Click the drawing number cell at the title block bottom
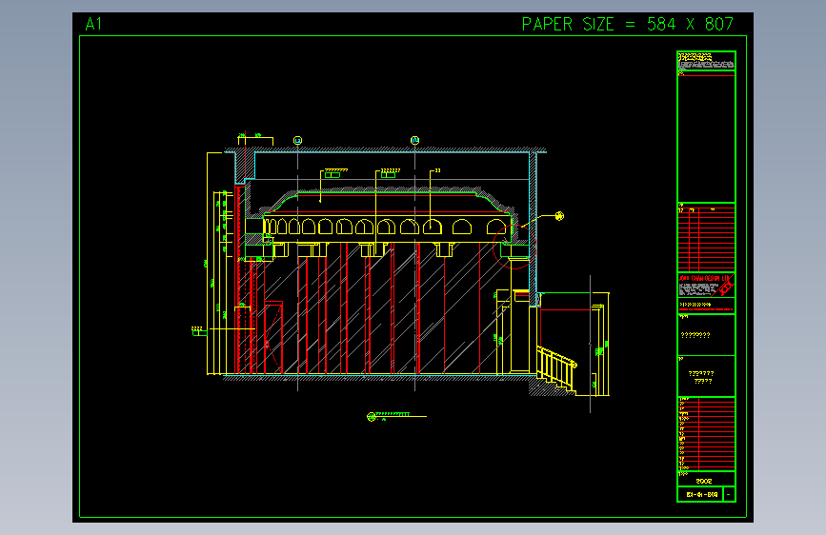 [x=701, y=494]
